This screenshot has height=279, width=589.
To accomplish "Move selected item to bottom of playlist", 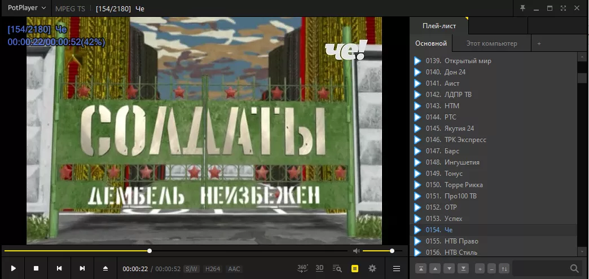I will coord(464,268).
